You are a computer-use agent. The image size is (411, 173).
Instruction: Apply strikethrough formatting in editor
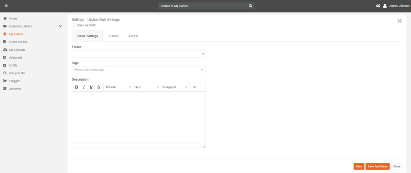(99, 87)
